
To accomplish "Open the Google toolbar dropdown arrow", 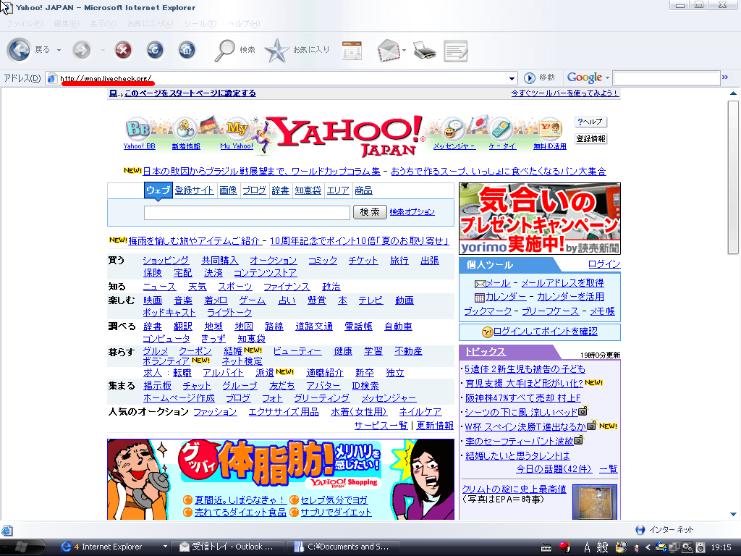I will coord(607,78).
